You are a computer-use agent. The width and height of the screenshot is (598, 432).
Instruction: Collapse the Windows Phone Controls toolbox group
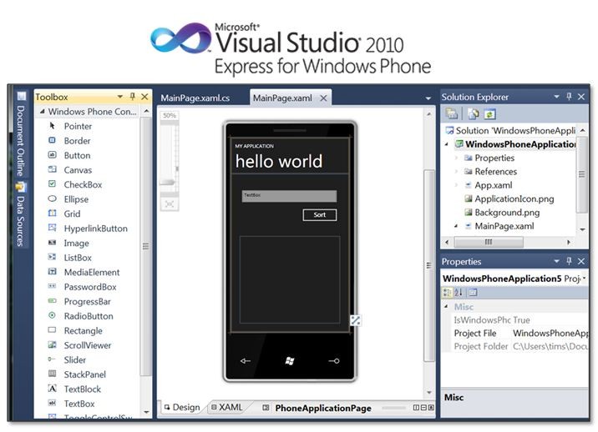coord(42,112)
